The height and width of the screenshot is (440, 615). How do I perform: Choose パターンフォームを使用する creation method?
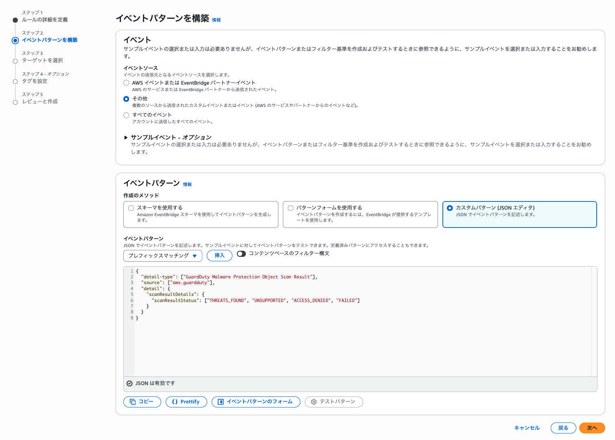(x=291, y=208)
